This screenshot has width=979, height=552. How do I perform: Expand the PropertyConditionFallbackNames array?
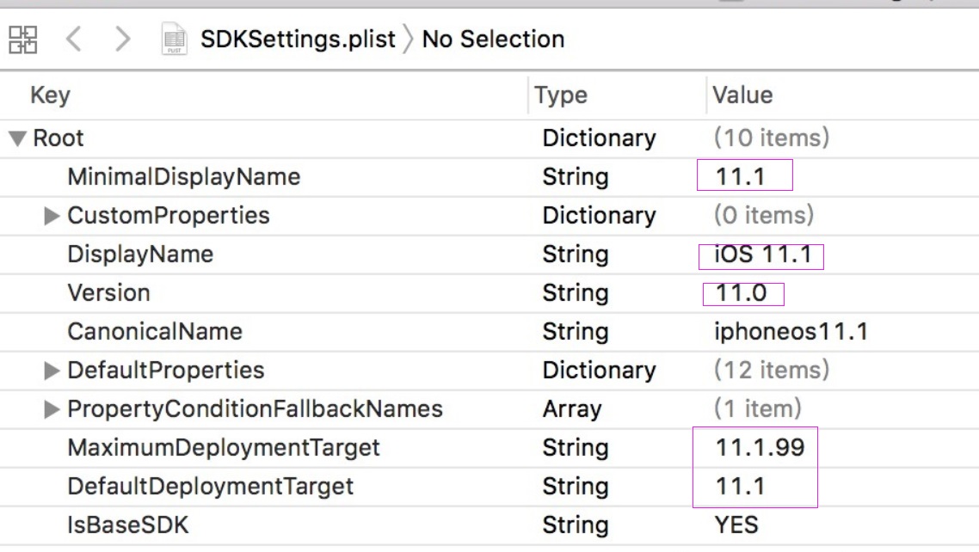(x=52, y=409)
